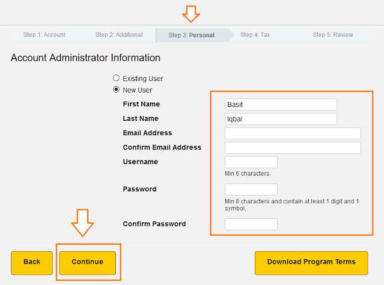Click the New User label text
Image resolution: width=384 pixels, height=285 pixels.
tap(138, 90)
